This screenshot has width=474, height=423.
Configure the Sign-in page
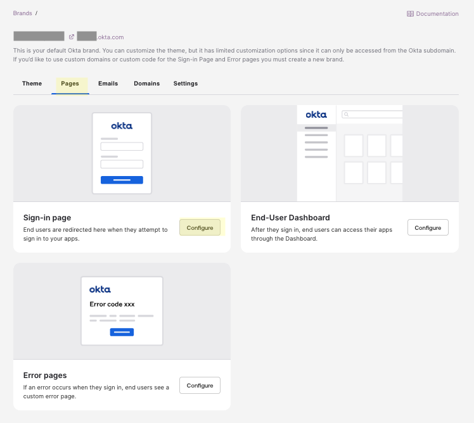pos(200,227)
